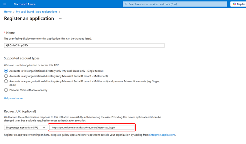
Task: Select Multitenant organizational directory radio option
Action: click(x=6, y=76)
